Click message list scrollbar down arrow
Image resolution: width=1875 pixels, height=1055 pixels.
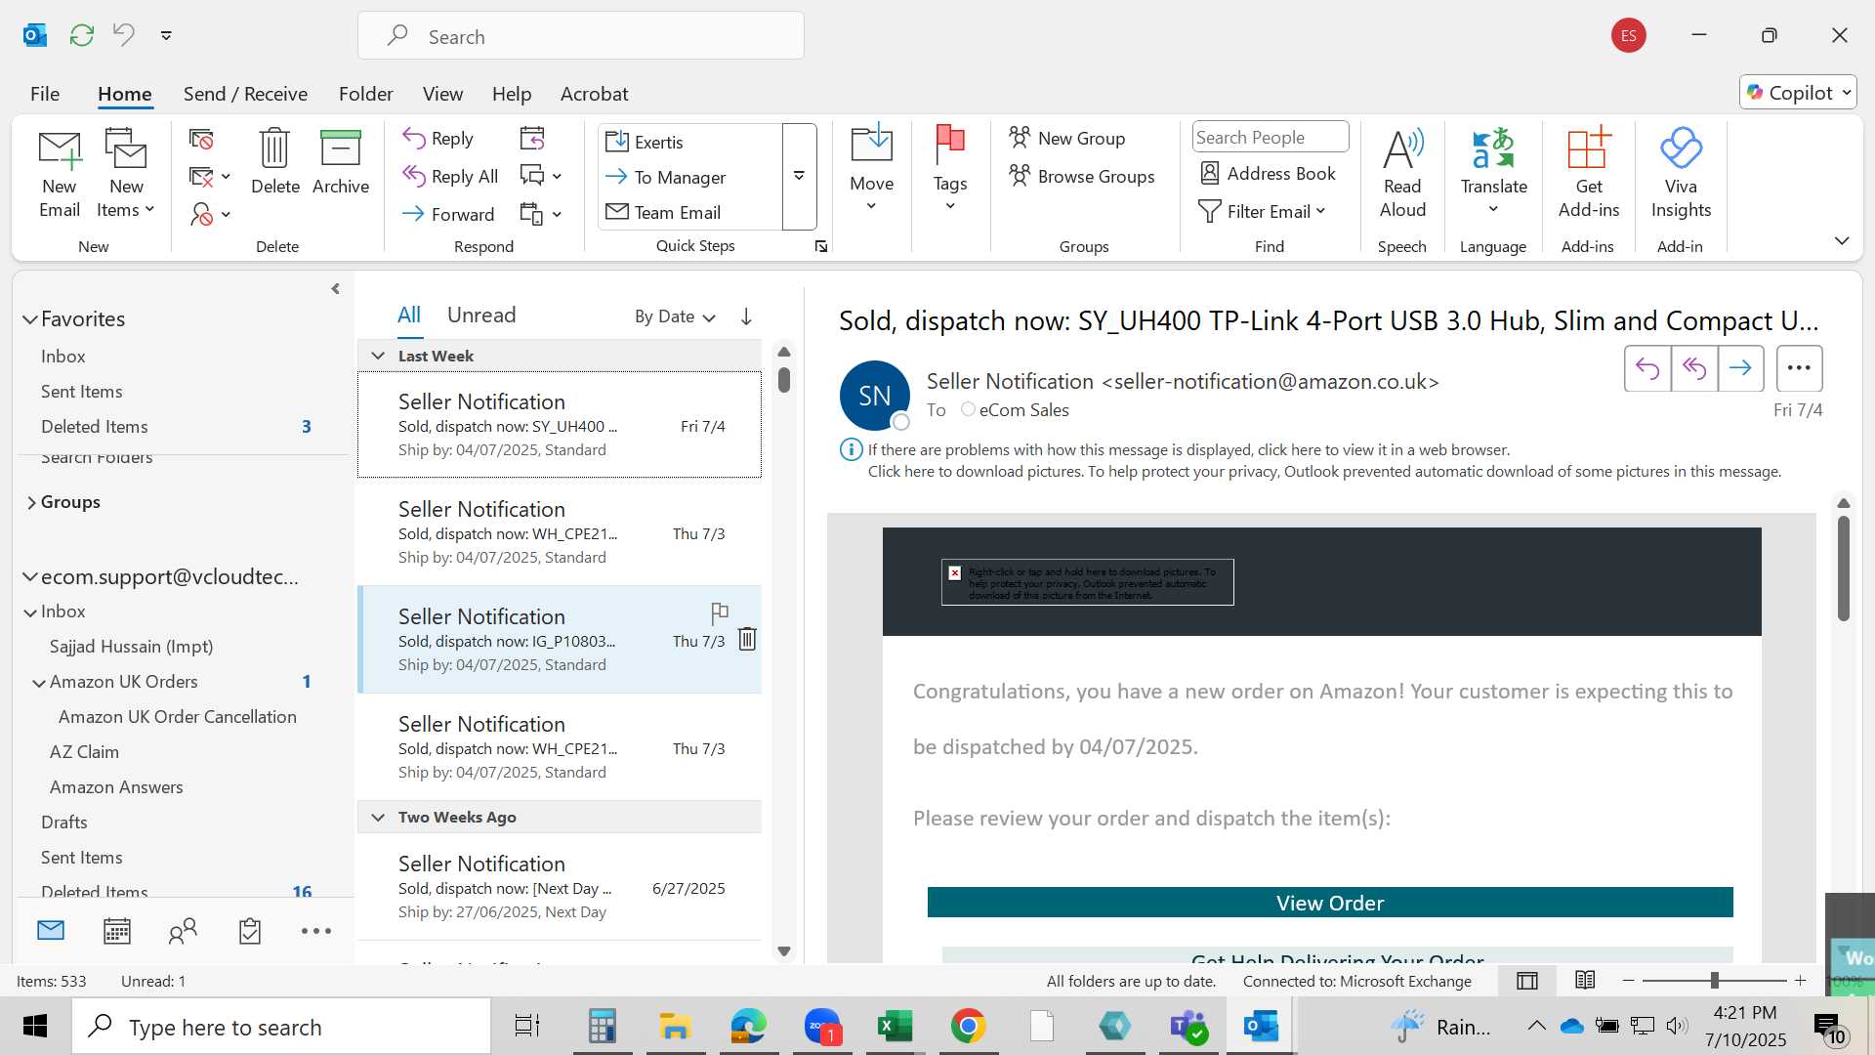pyautogui.click(x=784, y=951)
